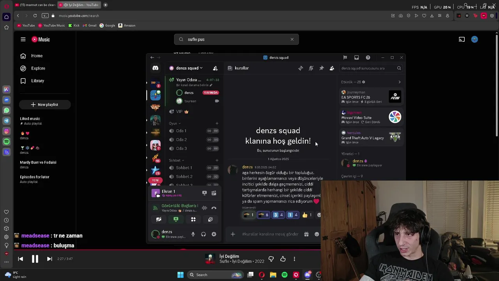Mute microphone in Discord user panel
499x281 pixels.
pos(193,234)
